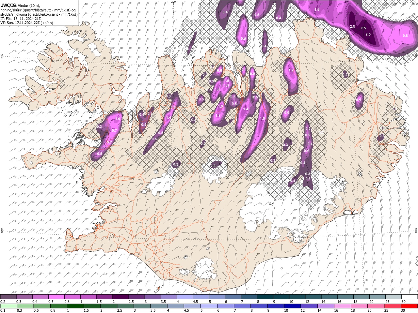Click the '0.2' label in the upper legend
This screenshot has width=418, height=313.
pyautogui.click(x=2, y=302)
